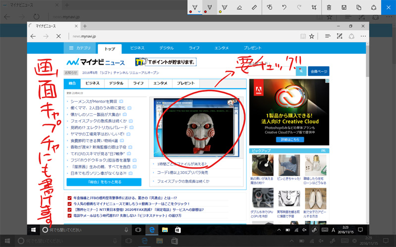The image size is (396, 247).
Task: Open the featured Jigsaw mask news image
Action: tap(197, 127)
